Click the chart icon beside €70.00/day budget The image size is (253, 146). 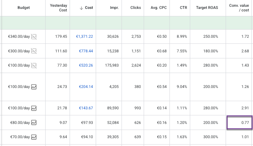coord(34,137)
